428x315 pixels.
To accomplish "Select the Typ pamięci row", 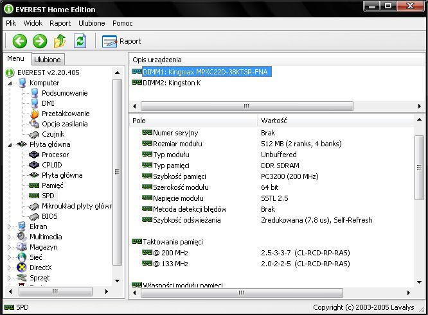I will point(171,166).
